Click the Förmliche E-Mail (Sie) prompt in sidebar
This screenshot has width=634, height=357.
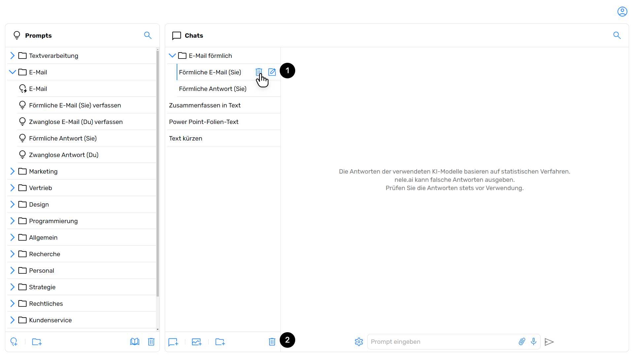(x=75, y=105)
